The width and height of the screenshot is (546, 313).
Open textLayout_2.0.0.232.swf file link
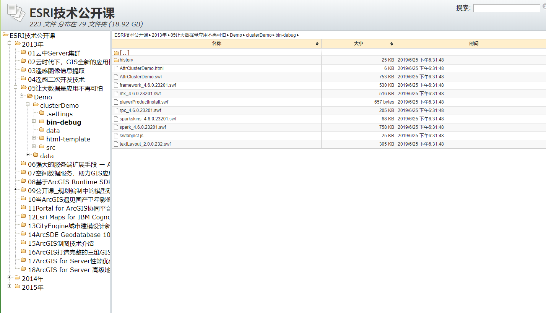tap(145, 144)
